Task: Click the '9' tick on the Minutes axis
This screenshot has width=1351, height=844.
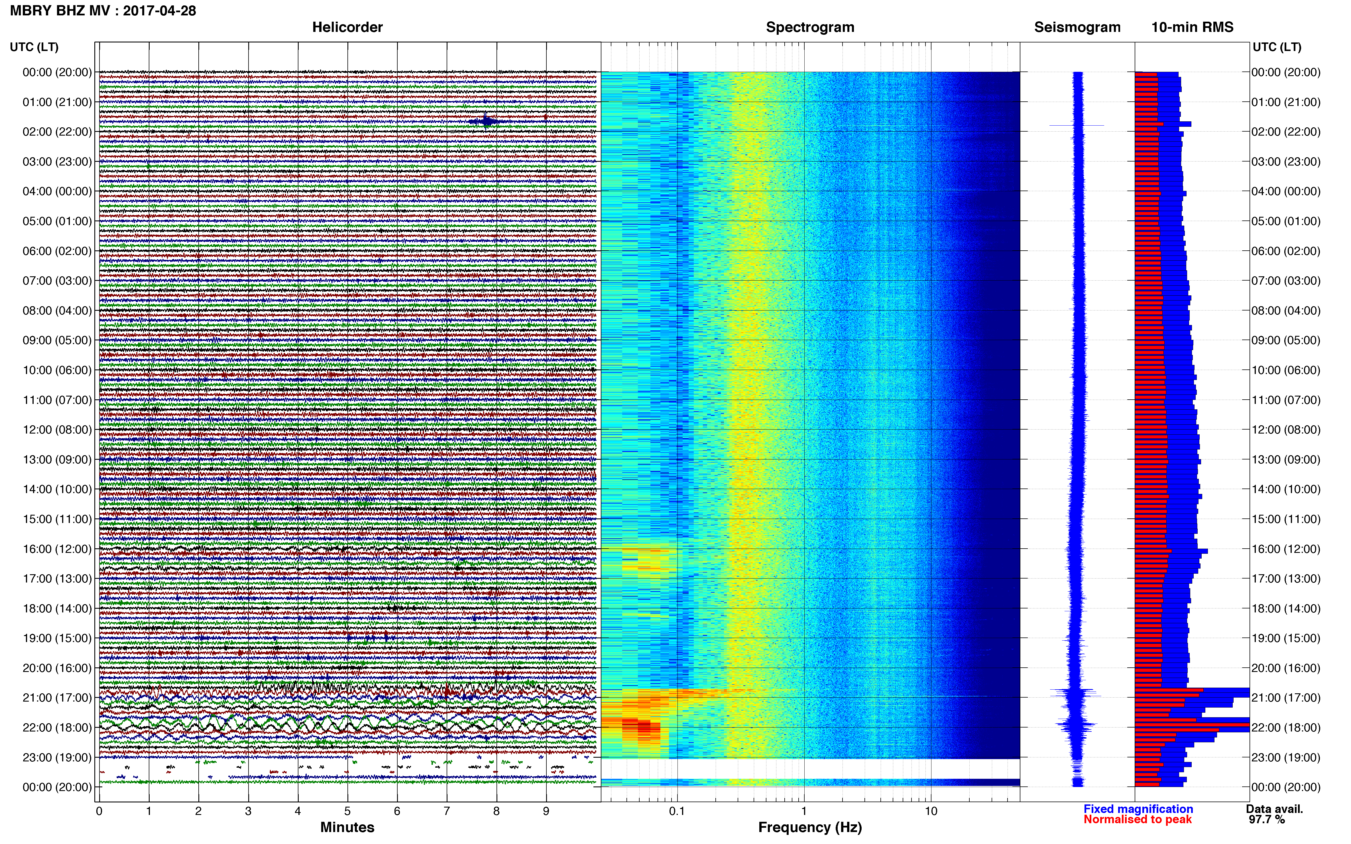Action: tap(546, 811)
